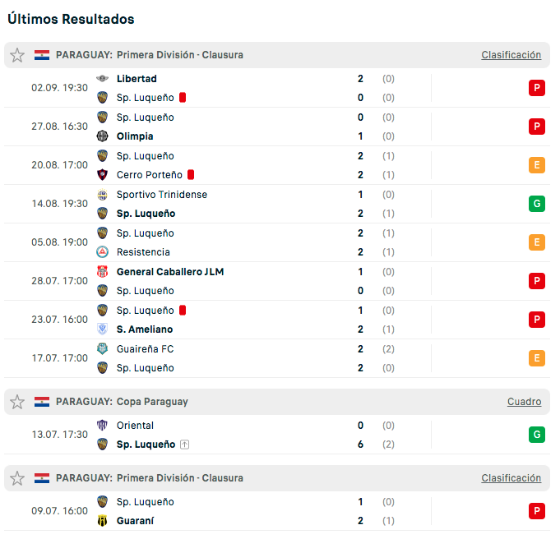Star the first Primera División Clausura league

[x=17, y=55]
